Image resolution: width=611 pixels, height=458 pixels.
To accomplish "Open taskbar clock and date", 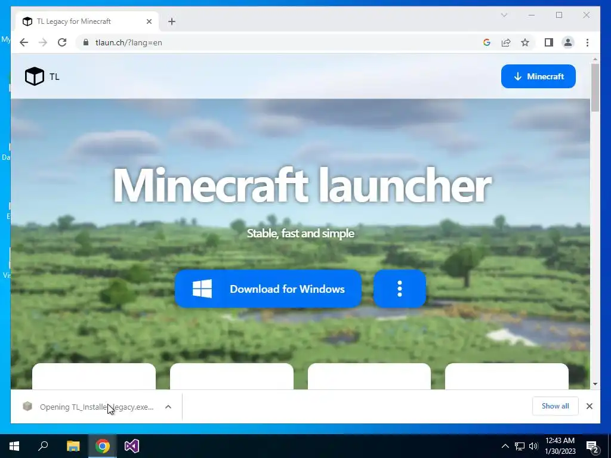I will click(560, 446).
